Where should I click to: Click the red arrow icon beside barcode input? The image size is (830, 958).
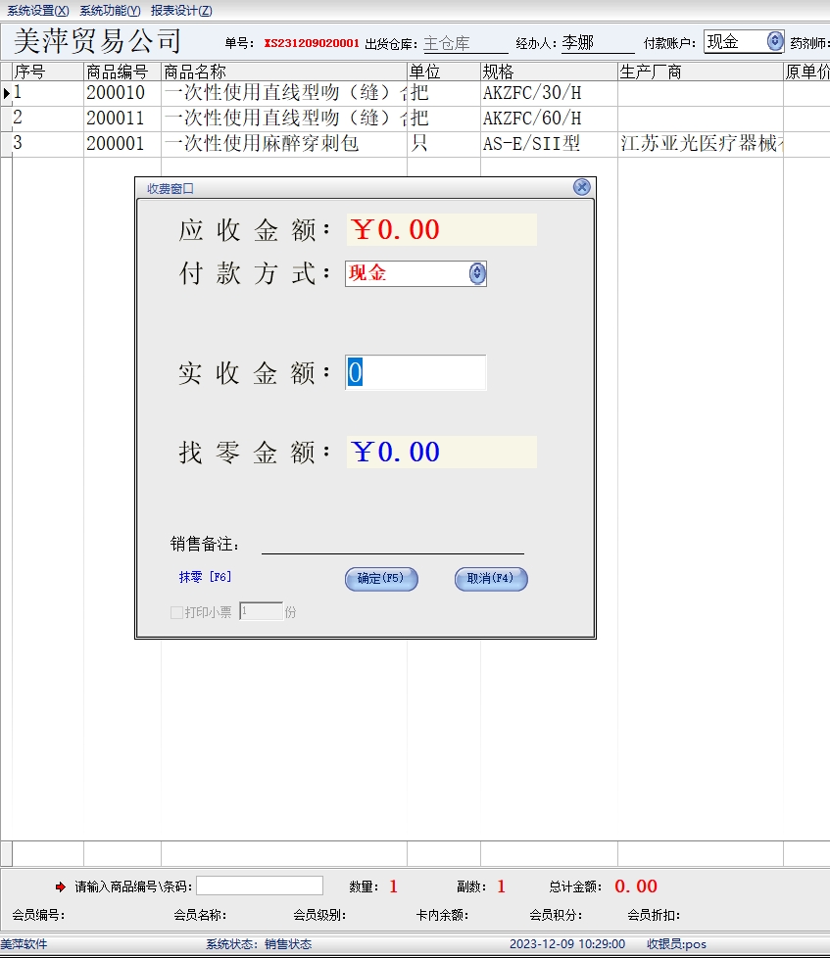[x=61, y=887]
